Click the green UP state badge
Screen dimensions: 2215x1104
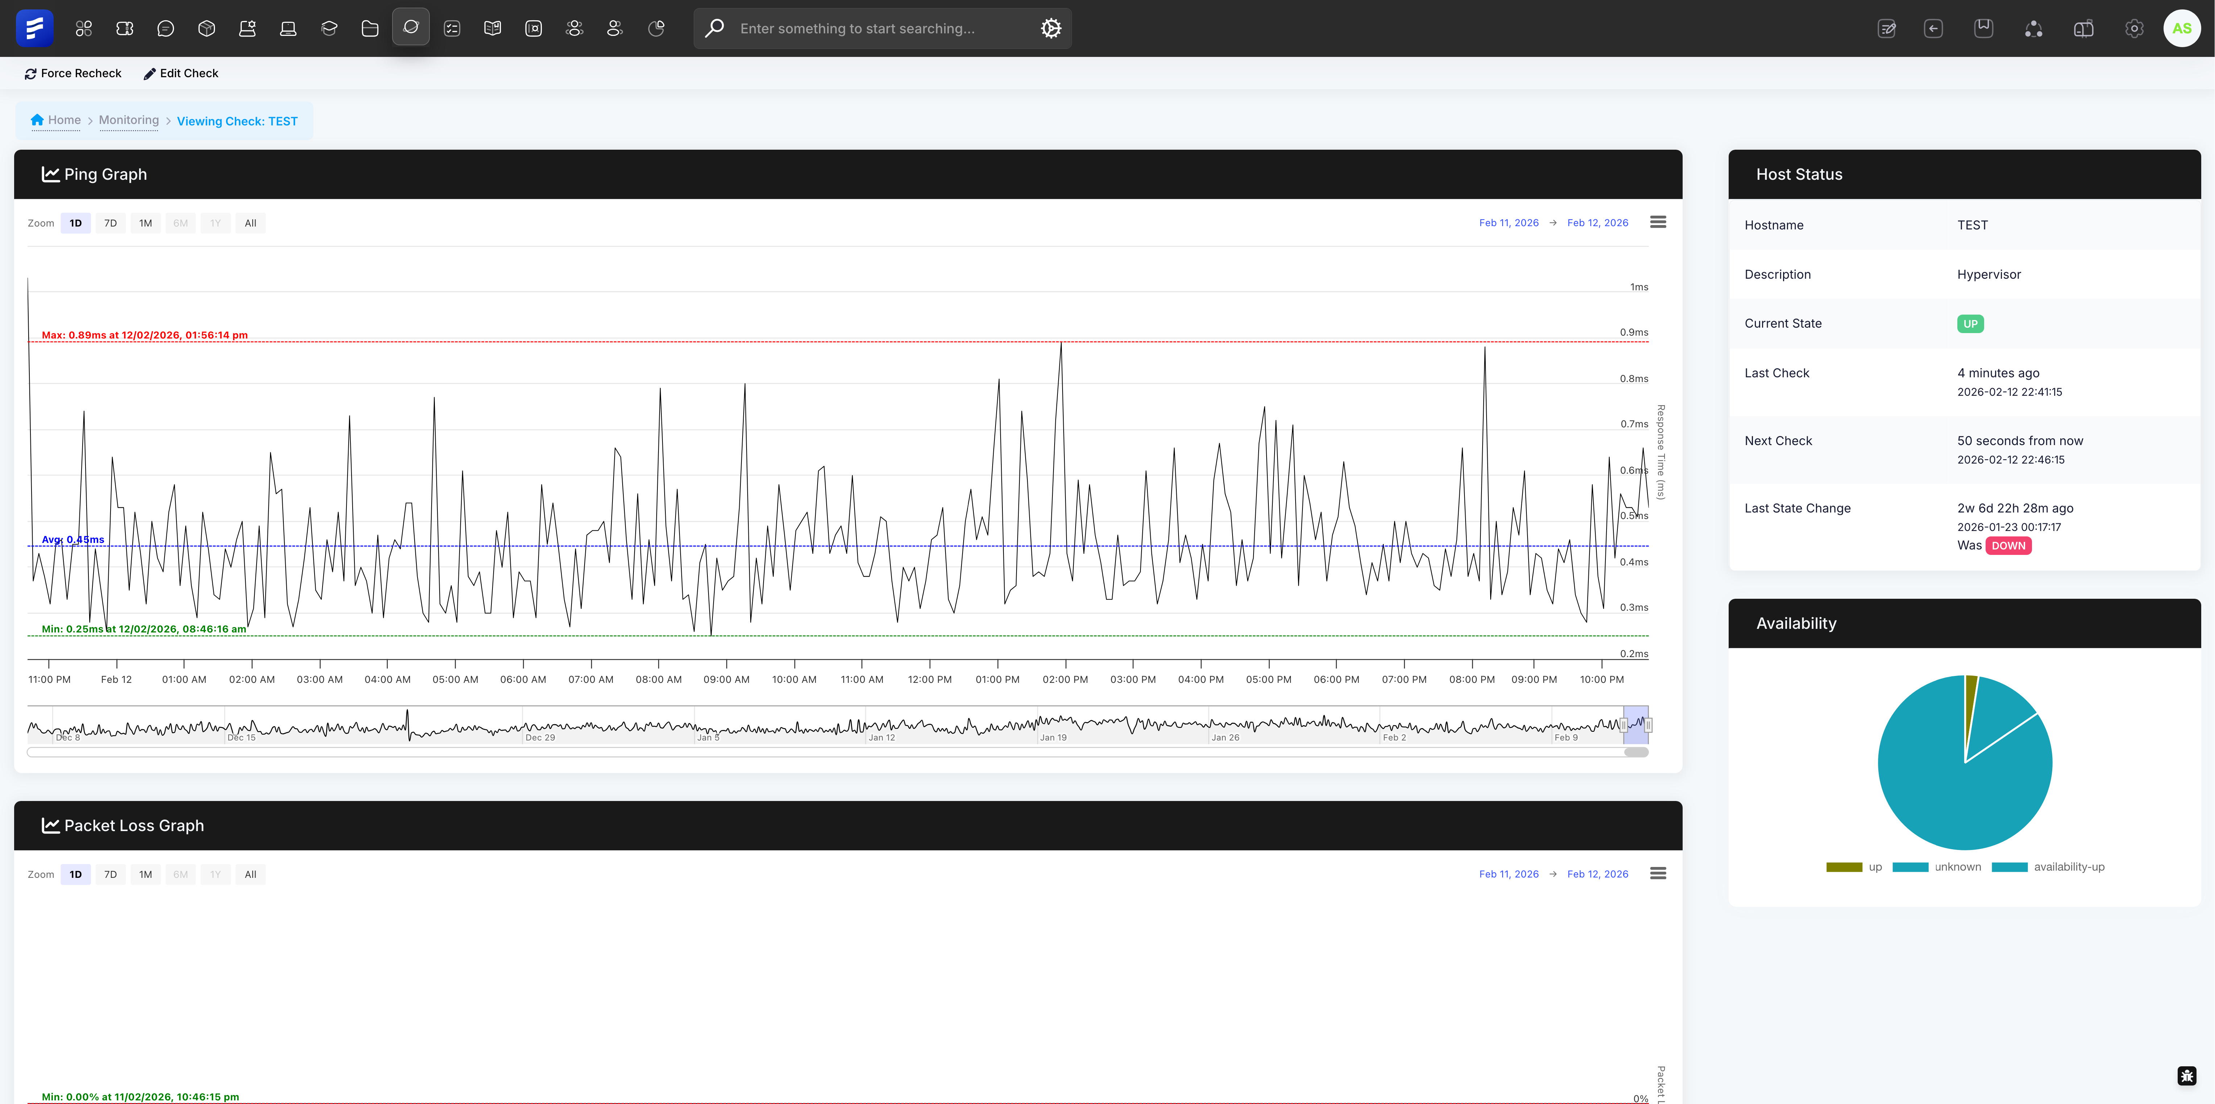[1971, 324]
